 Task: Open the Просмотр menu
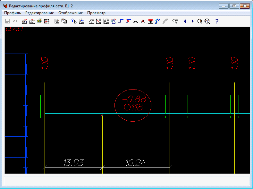coord(96,13)
